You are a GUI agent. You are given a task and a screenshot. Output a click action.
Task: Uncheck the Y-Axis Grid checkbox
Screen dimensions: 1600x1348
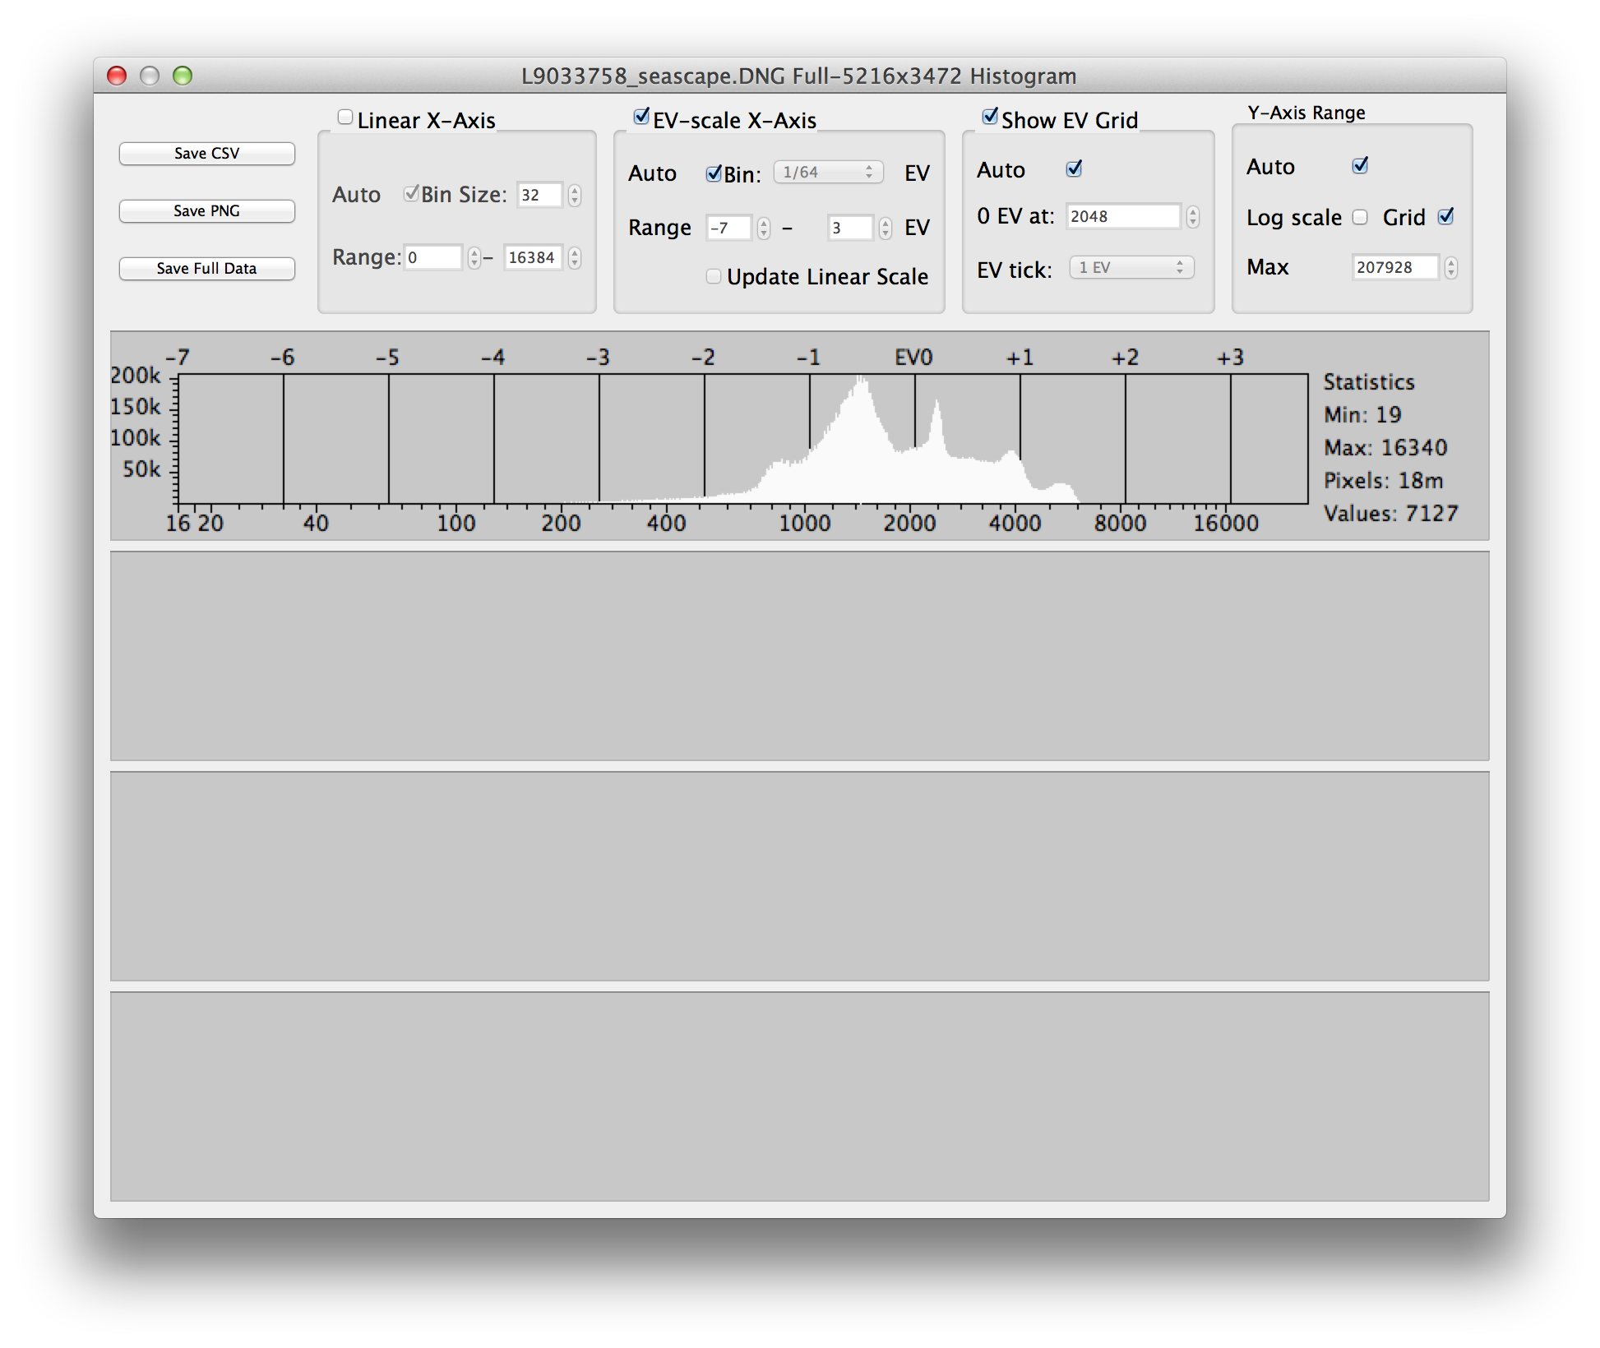point(1445,216)
